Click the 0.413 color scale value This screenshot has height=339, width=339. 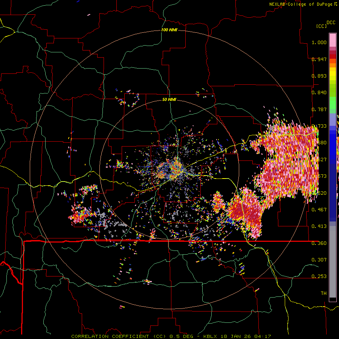pos(319,226)
